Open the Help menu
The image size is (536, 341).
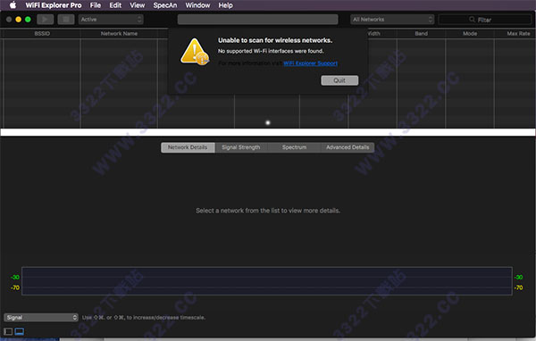[226, 5]
